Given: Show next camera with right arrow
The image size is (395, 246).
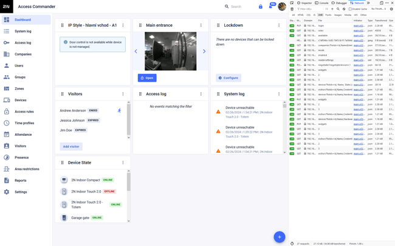Looking at the screenshot, I should [x=204, y=52].
